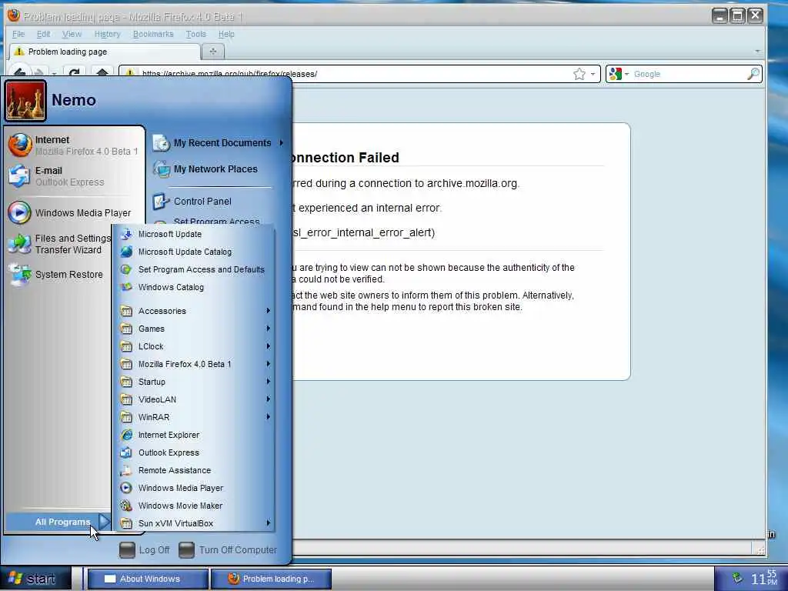This screenshot has width=788, height=591.
Task: Open Files and Settings Transfer Wizard
Action: coord(59,244)
